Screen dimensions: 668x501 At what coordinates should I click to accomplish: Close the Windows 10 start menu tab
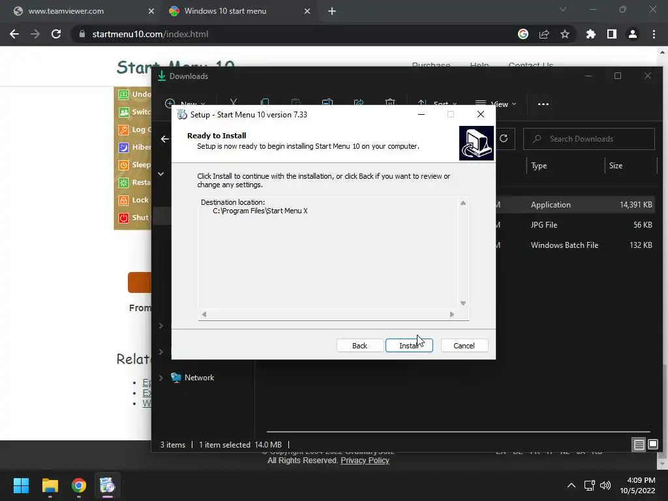coord(307,11)
